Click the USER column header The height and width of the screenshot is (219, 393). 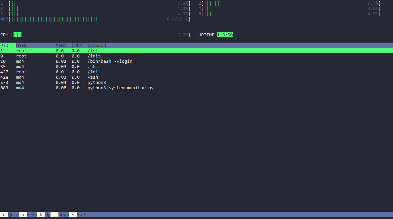click(x=21, y=45)
